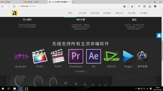Open the 技术服务 navigation item
This screenshot has width=163, height=91.
144,13
